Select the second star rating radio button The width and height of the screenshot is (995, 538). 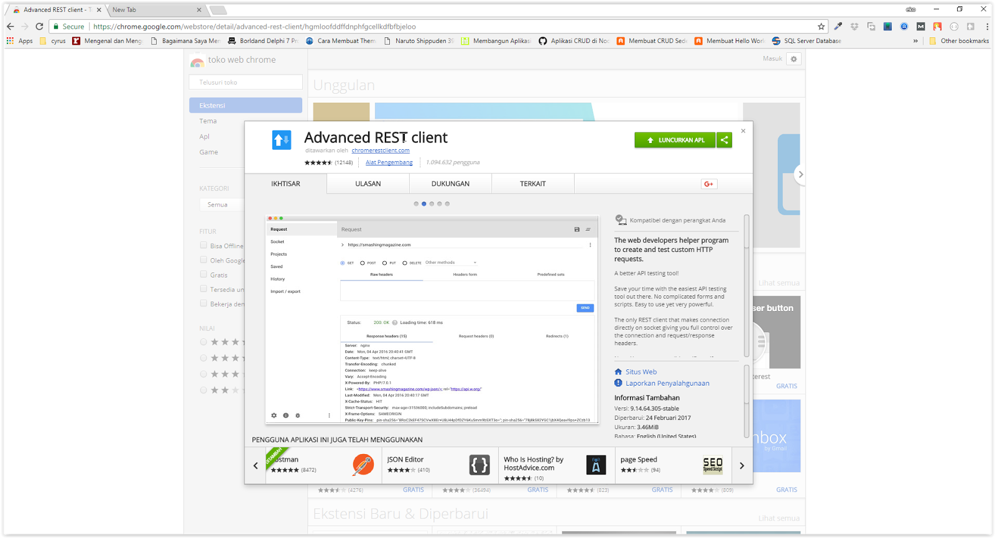click(203, 358)
